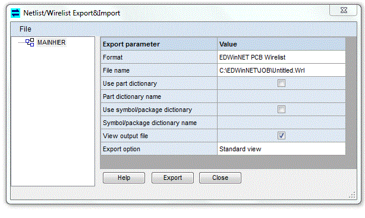The height and width of the screenshot is (218, 365).
Task: Click the window resize grip corner
Action: click(x=352, y=195)
